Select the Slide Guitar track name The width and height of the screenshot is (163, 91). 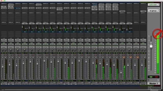(x=25, y=84)
